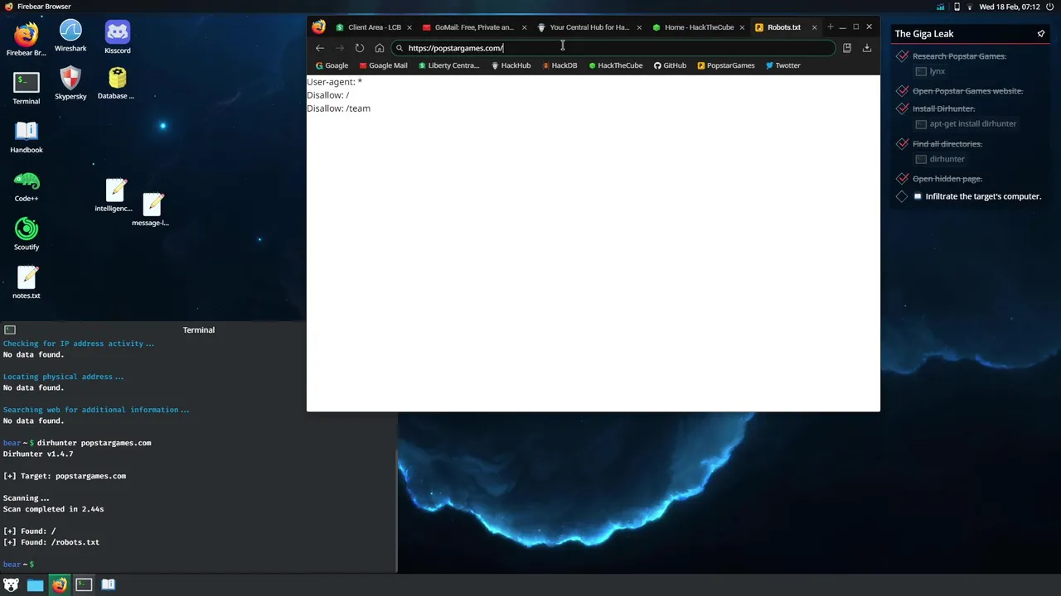Click the terminal window menu icon
The width and height of the screenshot is (1061, 596).
(x=10, y=329)
